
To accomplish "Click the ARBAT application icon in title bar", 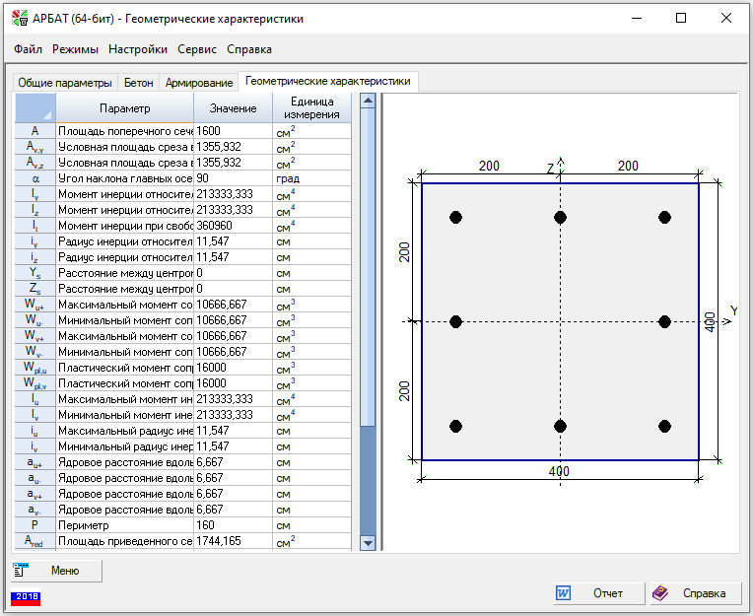I will pos(18,19).
